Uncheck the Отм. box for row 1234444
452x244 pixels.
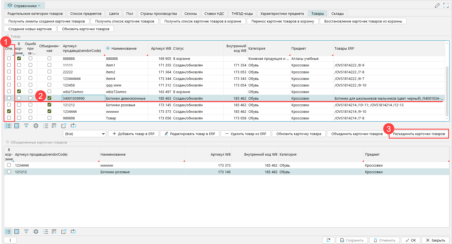pyautogui.click(x=9, y=111)
